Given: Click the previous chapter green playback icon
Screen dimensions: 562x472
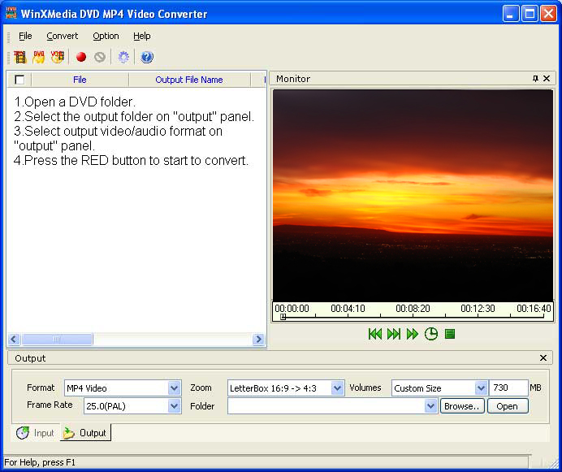Looking at the screenshot, I should [x=375, y=334].
